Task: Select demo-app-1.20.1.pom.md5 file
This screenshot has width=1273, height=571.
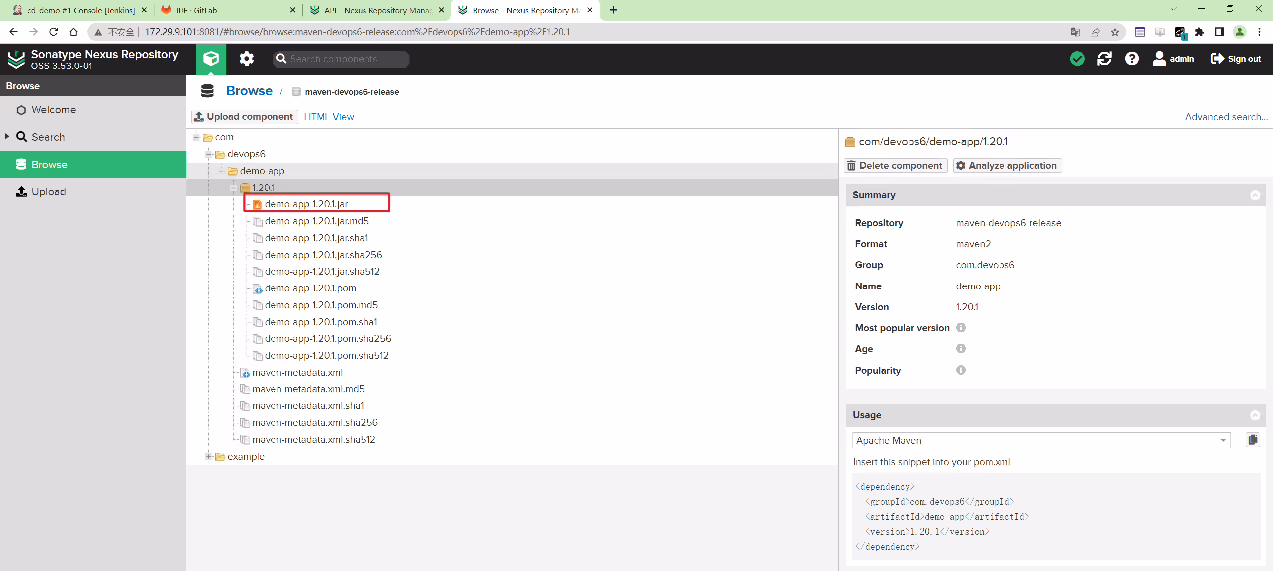Action: point(321,305)
